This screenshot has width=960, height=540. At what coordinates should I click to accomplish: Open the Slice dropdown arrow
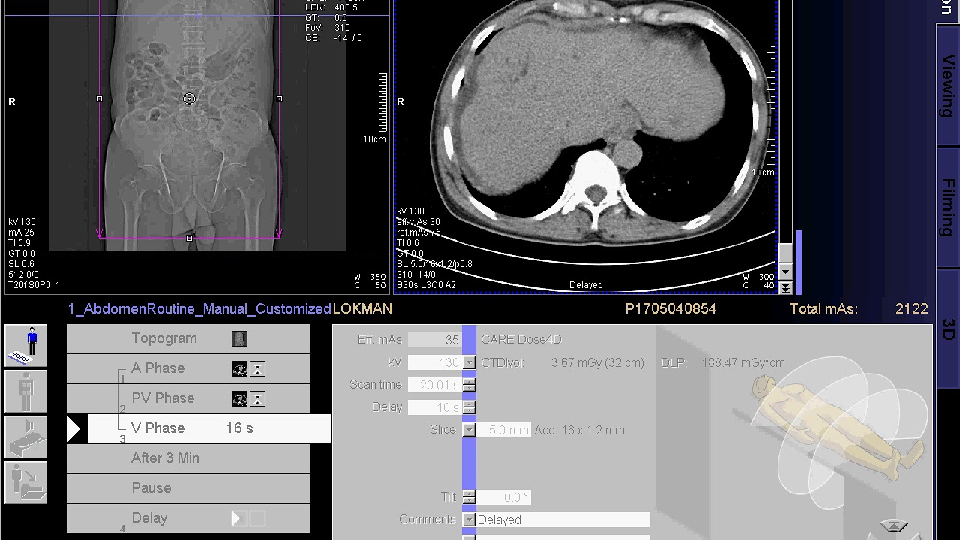pos(469,430)
